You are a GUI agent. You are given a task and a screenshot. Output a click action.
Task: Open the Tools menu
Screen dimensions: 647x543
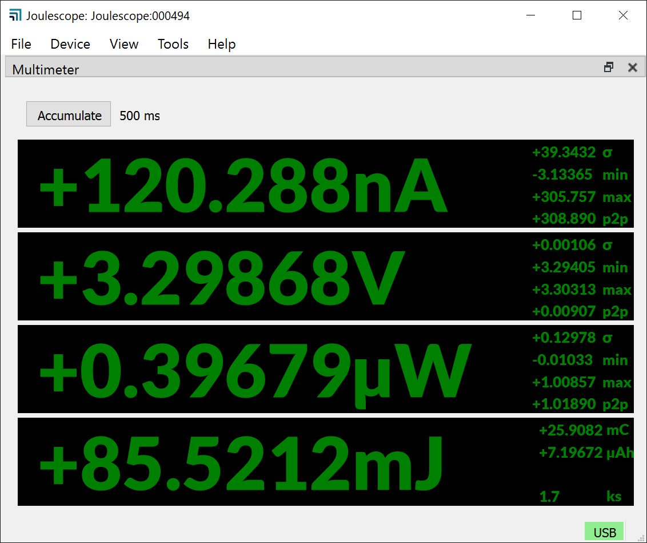173,44
